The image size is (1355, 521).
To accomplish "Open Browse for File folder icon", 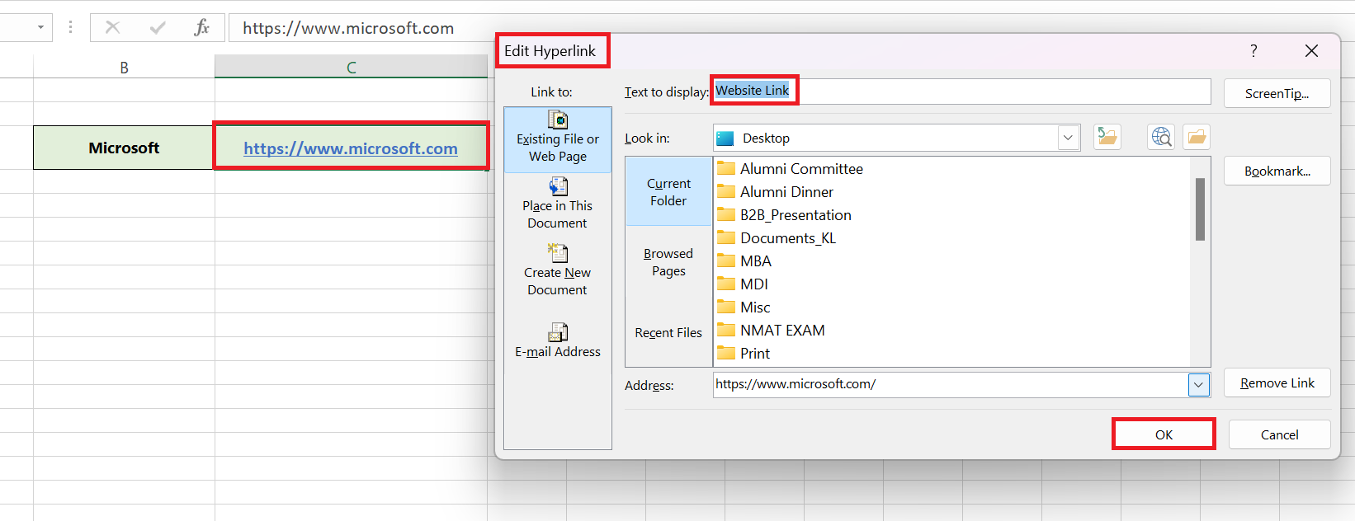I will pyautogui.click(x=1197, y=137).
